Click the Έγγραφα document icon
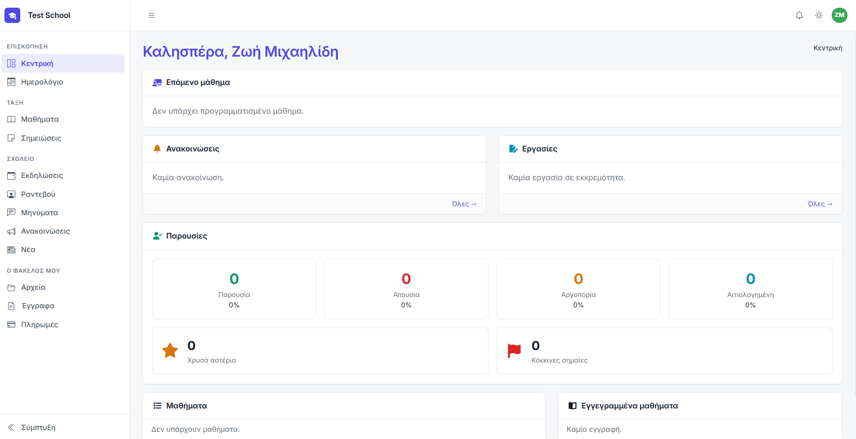856x439 pixels. pyautogui.click(x=11, y=306)
